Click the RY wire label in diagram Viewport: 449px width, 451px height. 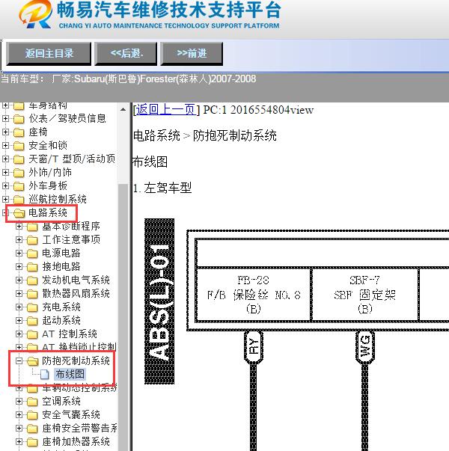click(x=254, y=346)
